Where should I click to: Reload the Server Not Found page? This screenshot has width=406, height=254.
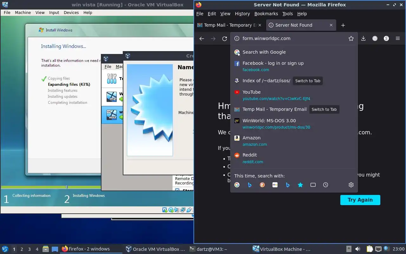pos(225,38)
